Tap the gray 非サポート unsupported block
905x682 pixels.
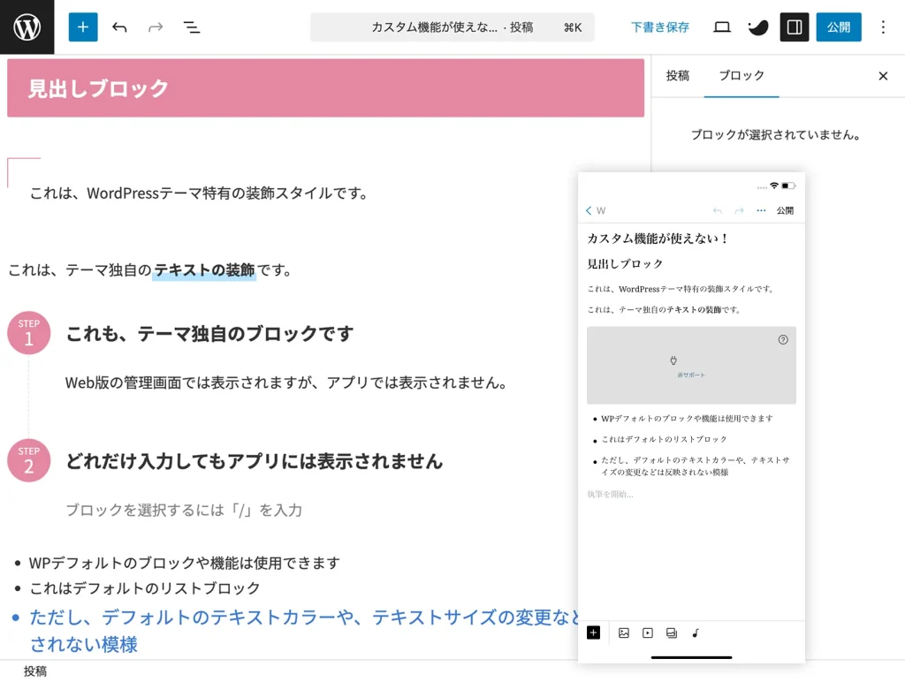[691, 365]
